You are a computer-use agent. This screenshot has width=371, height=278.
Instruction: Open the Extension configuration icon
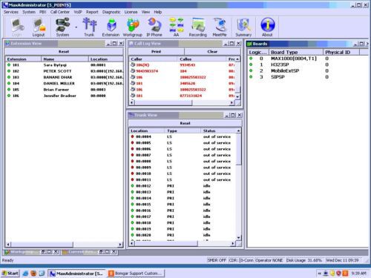(x=111, y=27)
